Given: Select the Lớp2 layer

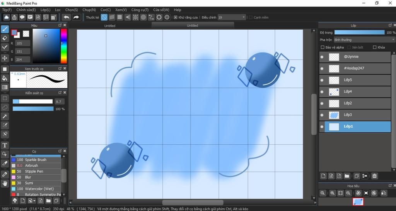Looking at the screenshot, I should click(x=355, y=103).
